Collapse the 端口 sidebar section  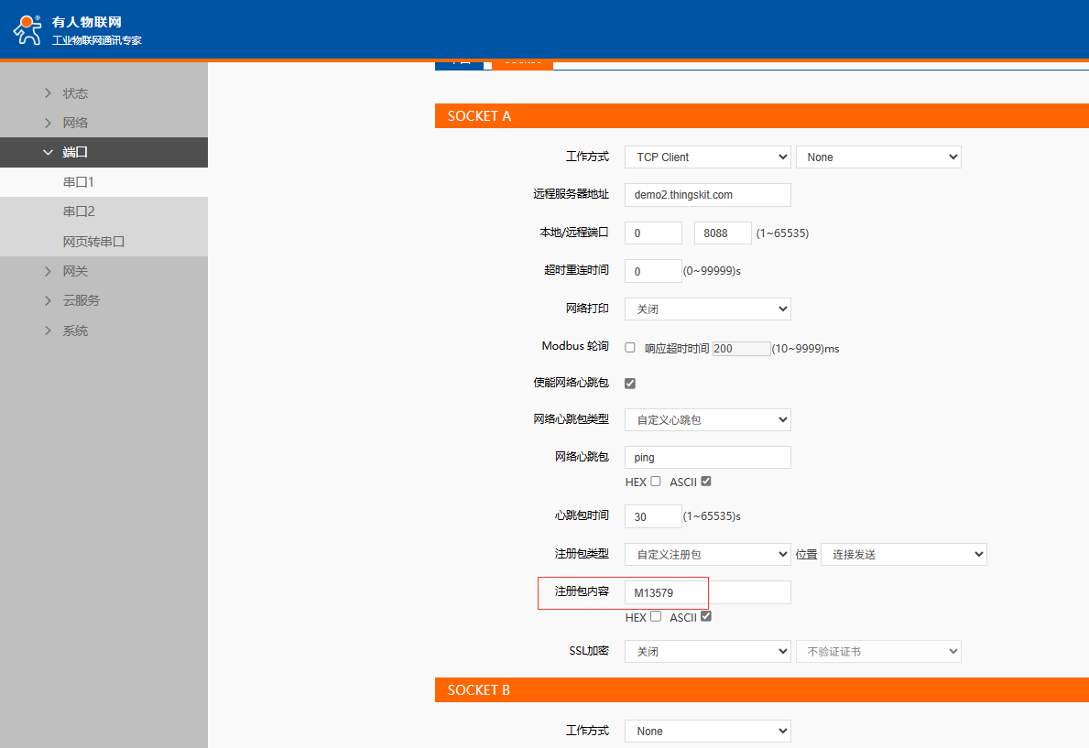point(75,153)
